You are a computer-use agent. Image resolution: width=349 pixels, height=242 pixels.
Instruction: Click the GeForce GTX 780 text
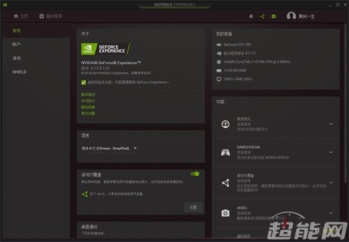click(x=237, y=45)
